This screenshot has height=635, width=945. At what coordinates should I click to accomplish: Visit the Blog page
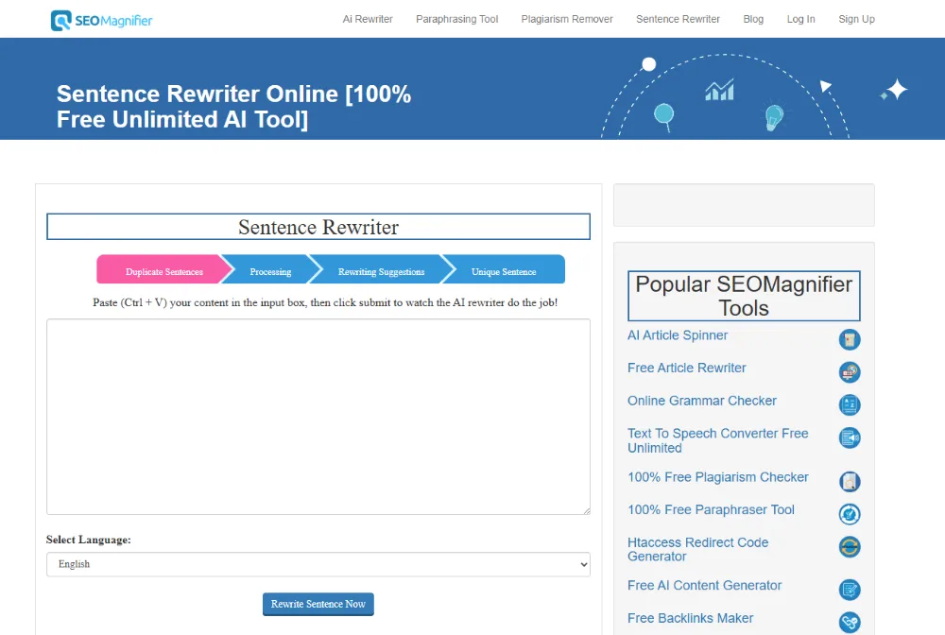[753, 19]
